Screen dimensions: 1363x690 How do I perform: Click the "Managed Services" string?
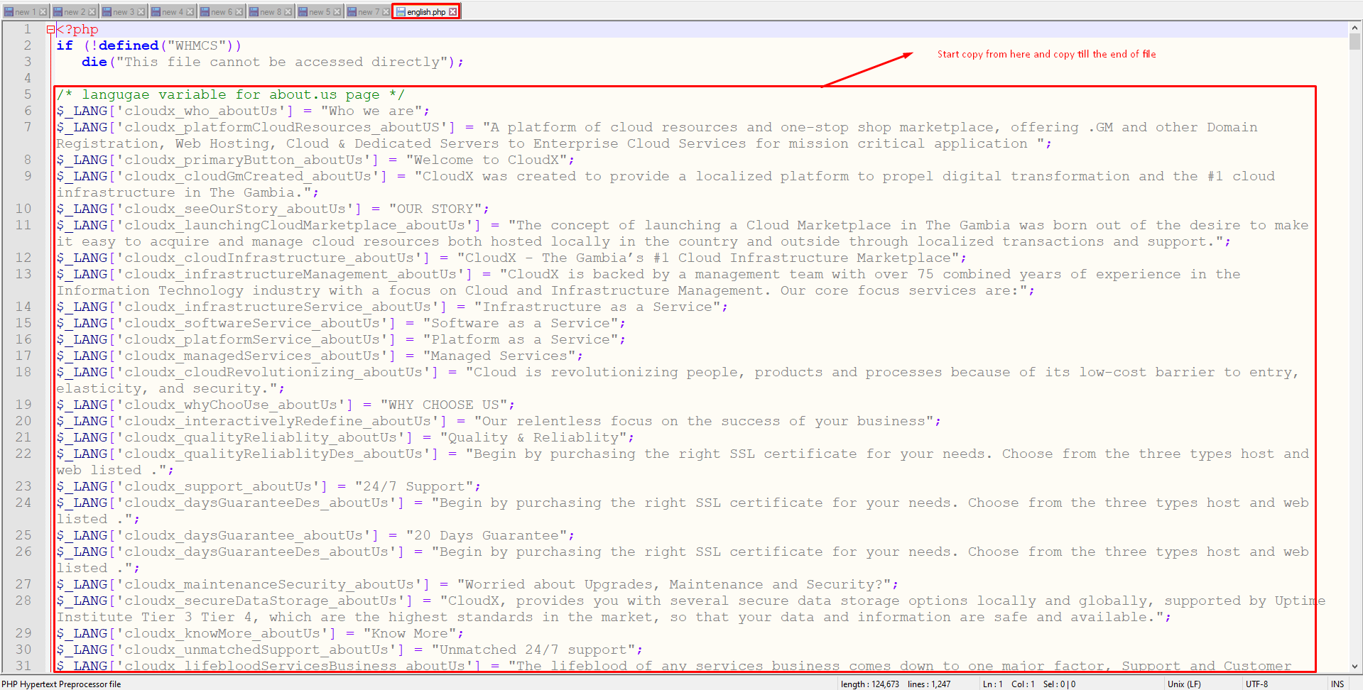[x=499, y=356]
